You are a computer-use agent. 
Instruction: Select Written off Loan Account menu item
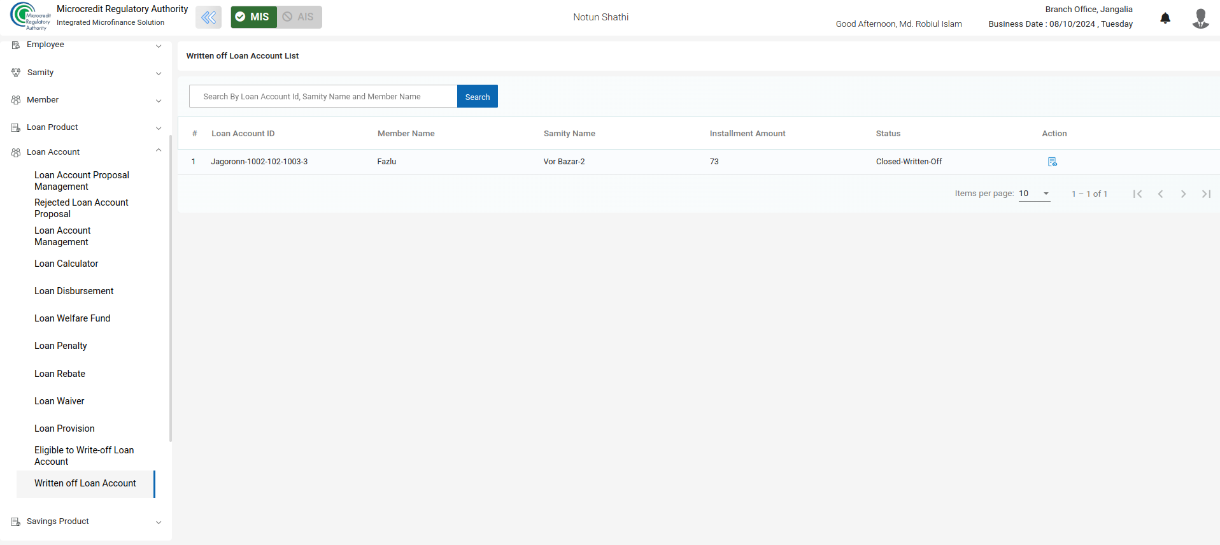pos(85,484)
